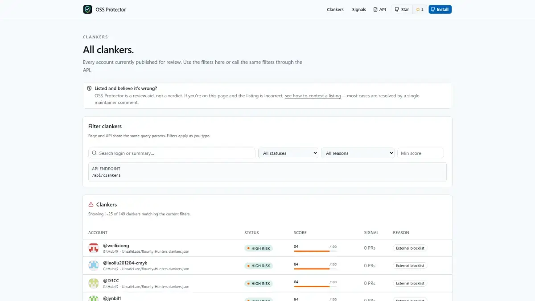Click HIGH RISK badge for @D3CC

pyautogui.click(x=259, y=284)
